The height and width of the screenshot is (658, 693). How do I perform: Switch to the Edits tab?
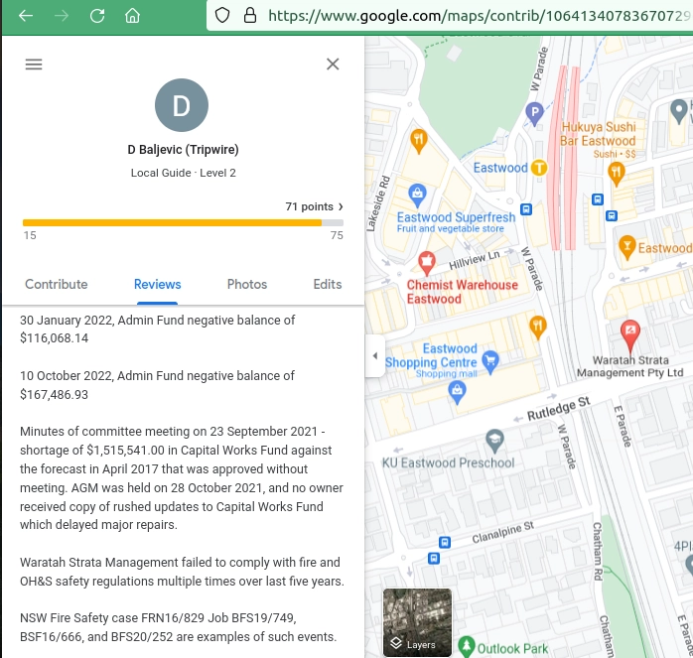click(328, 284)
